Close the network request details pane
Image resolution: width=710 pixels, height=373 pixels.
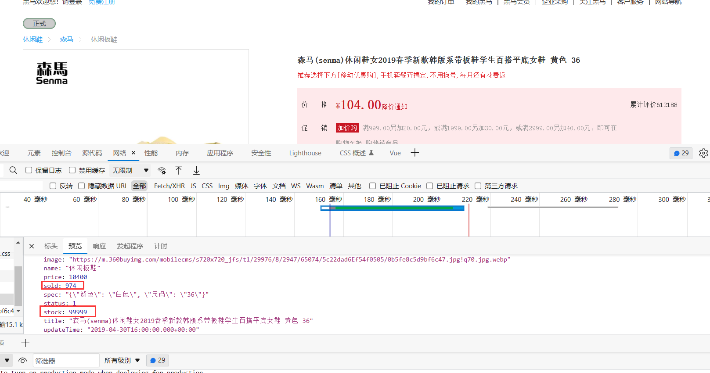click(32, 246)
